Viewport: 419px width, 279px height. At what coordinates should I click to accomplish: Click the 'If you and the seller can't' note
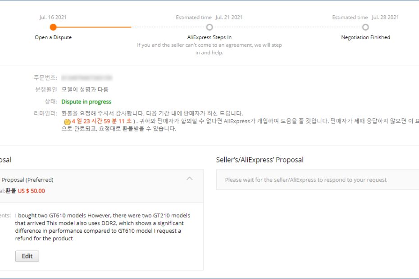point(209,49)
